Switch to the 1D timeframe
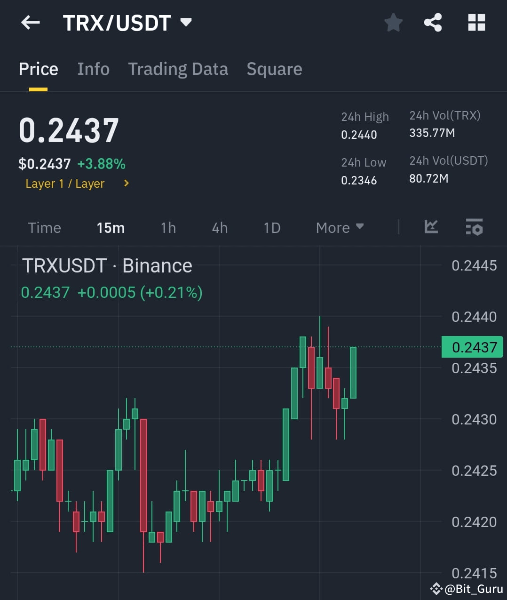 click(271, 227)
